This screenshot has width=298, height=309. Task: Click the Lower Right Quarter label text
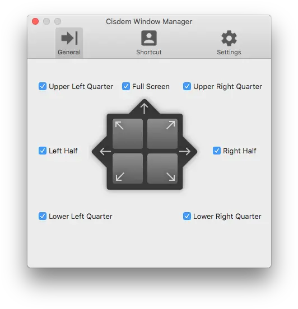(227, 217)
